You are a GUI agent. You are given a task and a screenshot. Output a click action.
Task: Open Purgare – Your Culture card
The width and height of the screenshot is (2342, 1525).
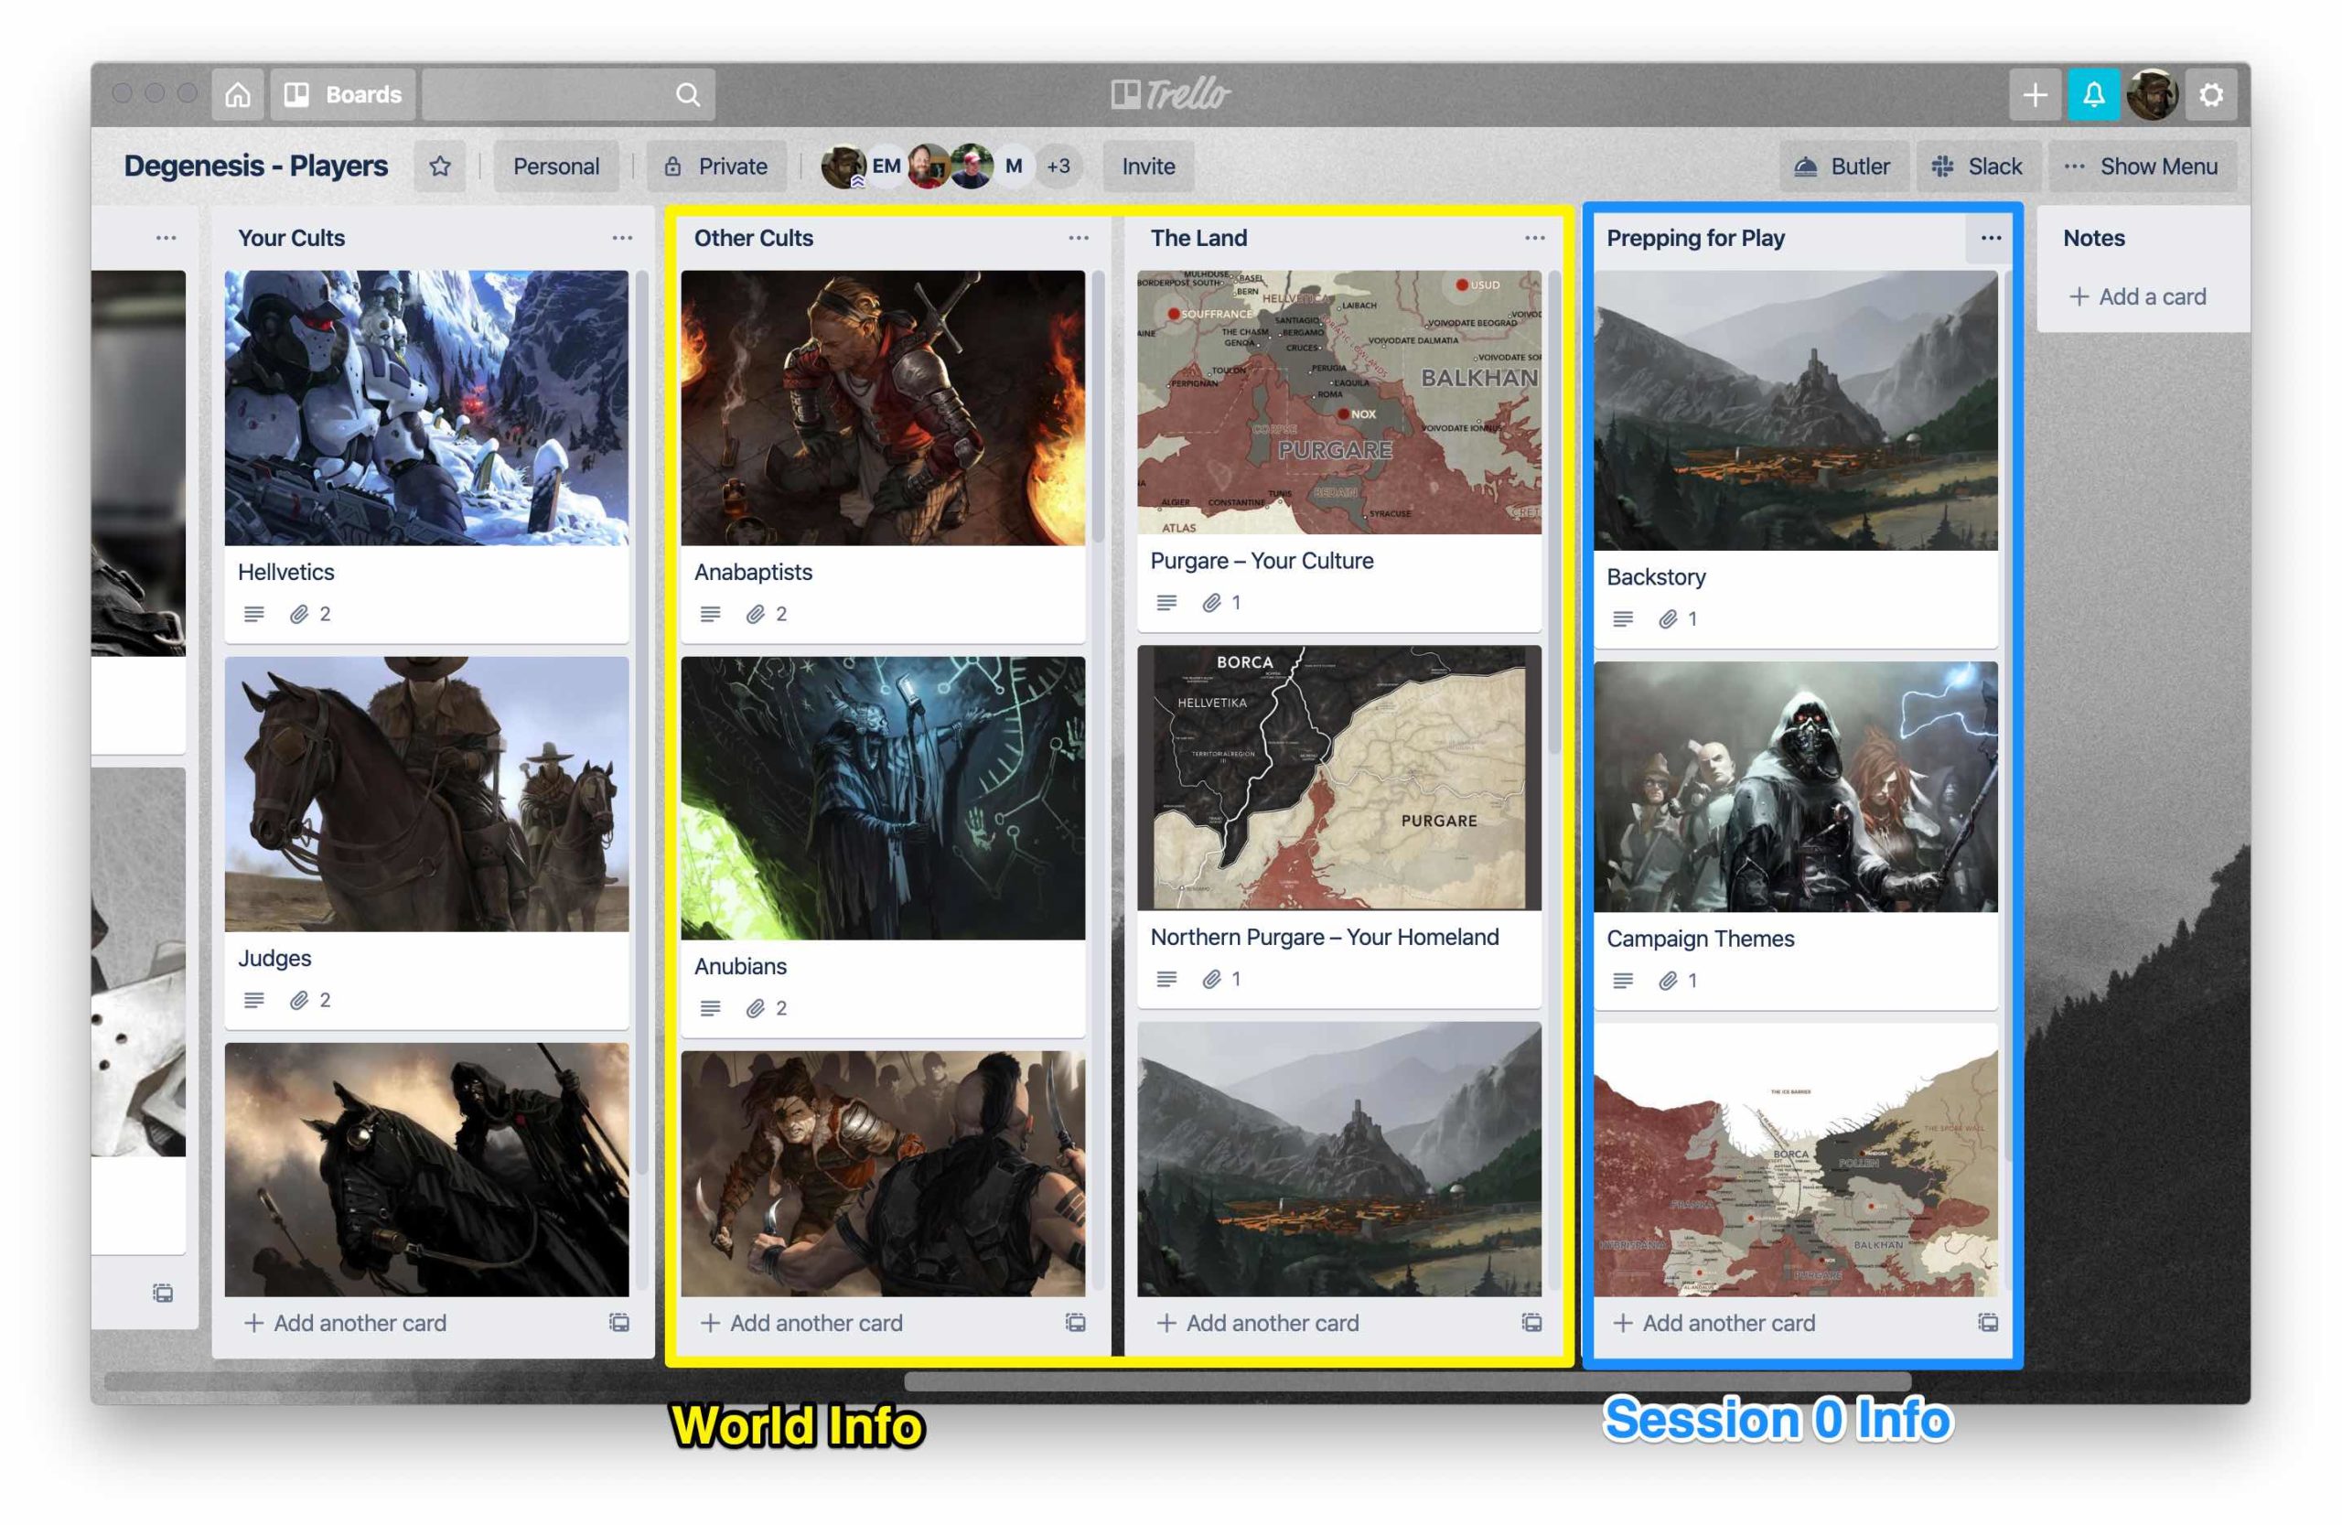click(x=1339, y=451)
